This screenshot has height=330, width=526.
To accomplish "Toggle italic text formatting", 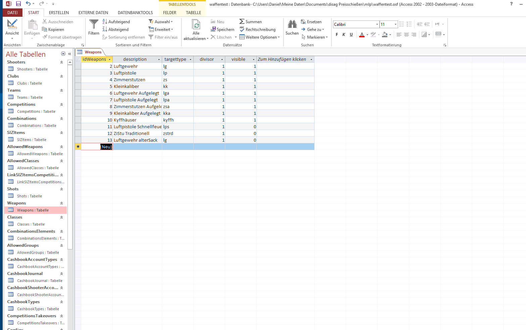I will [x=344, y=35].
